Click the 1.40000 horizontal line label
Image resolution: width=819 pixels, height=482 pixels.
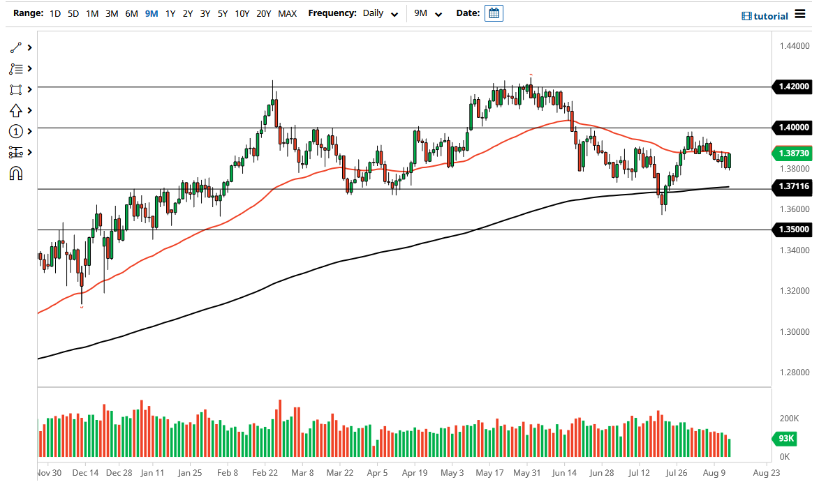pyautogui.click(x=792, y=127)
